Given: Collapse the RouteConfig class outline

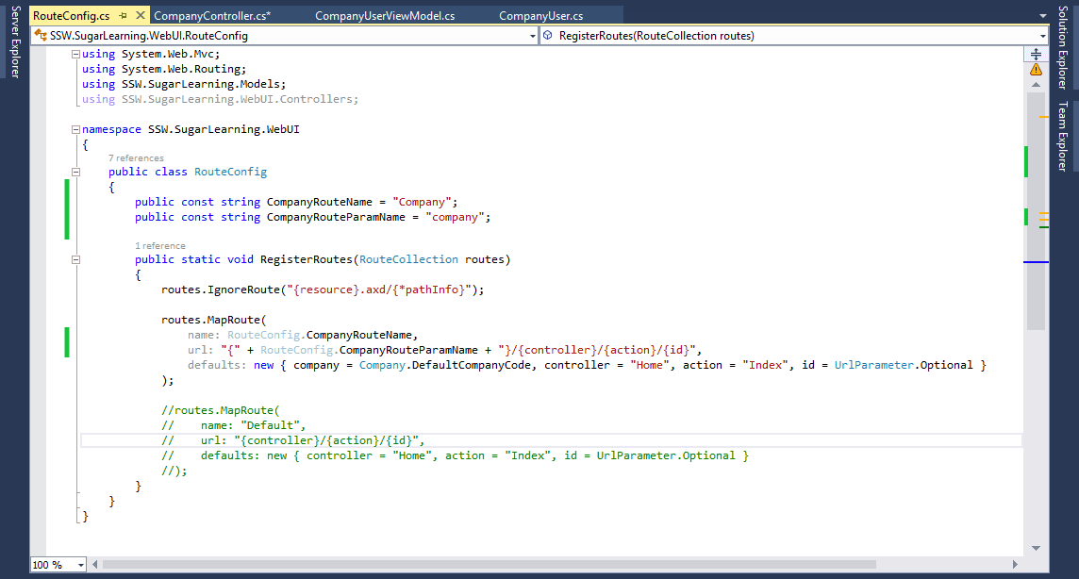Looking at the screenshot, I should (x=75, y=172).
